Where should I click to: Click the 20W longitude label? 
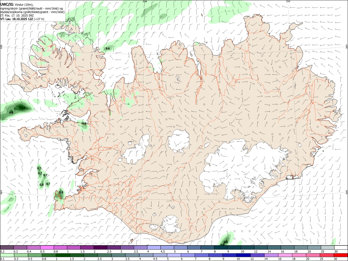(x=145, y=1)
